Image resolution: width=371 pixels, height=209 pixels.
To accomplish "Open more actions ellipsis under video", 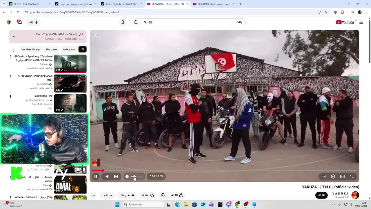I will 93,195.
